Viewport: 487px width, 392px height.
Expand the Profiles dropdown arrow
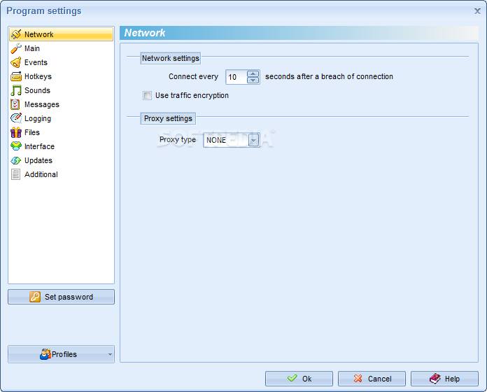tap(110, 354)
